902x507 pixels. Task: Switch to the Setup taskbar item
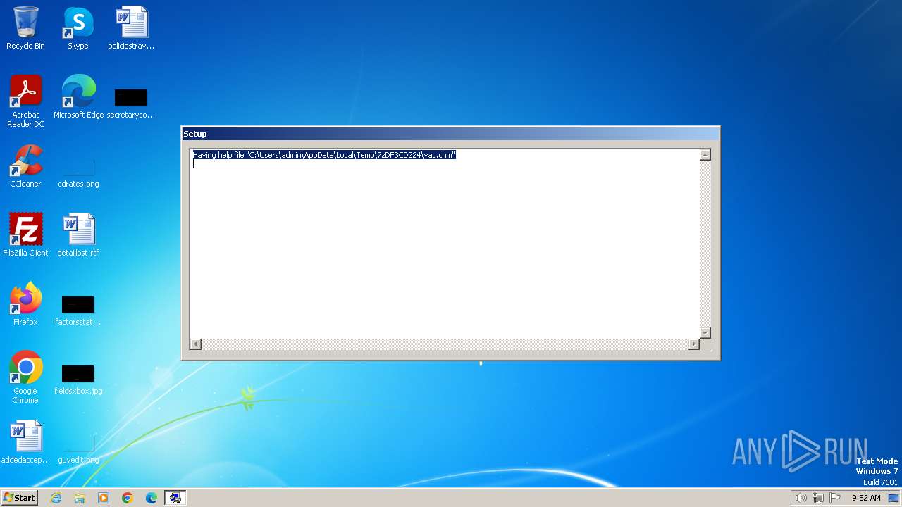175,498
